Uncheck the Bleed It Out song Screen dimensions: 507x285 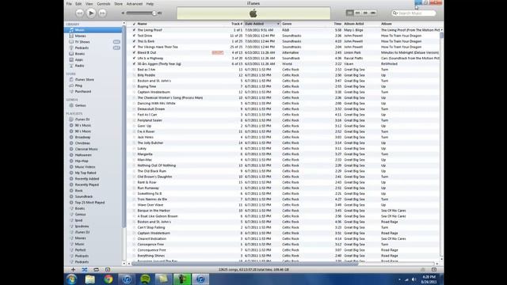pos(134,53)
